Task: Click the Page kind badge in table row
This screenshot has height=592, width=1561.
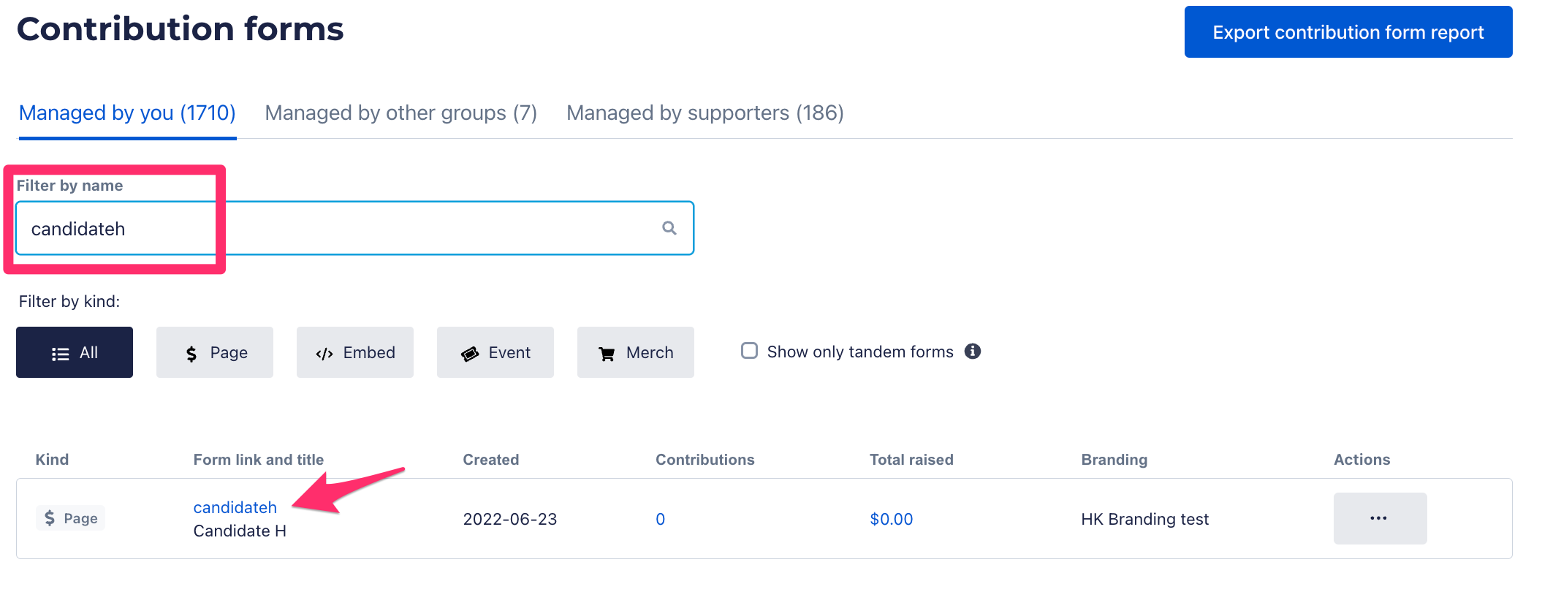Action: [x=71, y=518]
